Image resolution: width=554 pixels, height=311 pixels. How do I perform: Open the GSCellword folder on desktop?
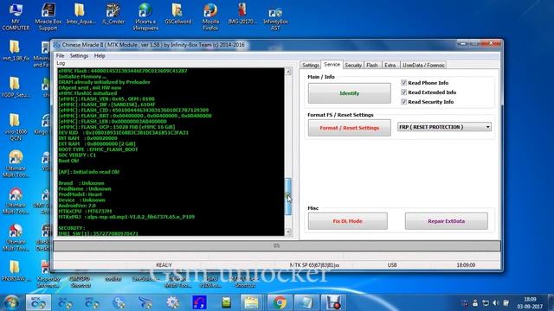tap(177, 14)
